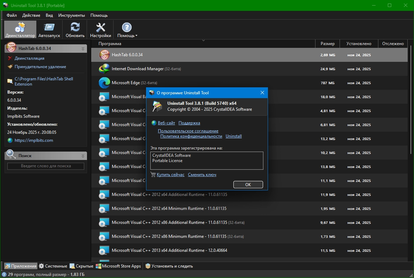The height and width of the screenshot is (278, 414).
Task: Open the Инструменты menu
Action: [x=72, y=15]
